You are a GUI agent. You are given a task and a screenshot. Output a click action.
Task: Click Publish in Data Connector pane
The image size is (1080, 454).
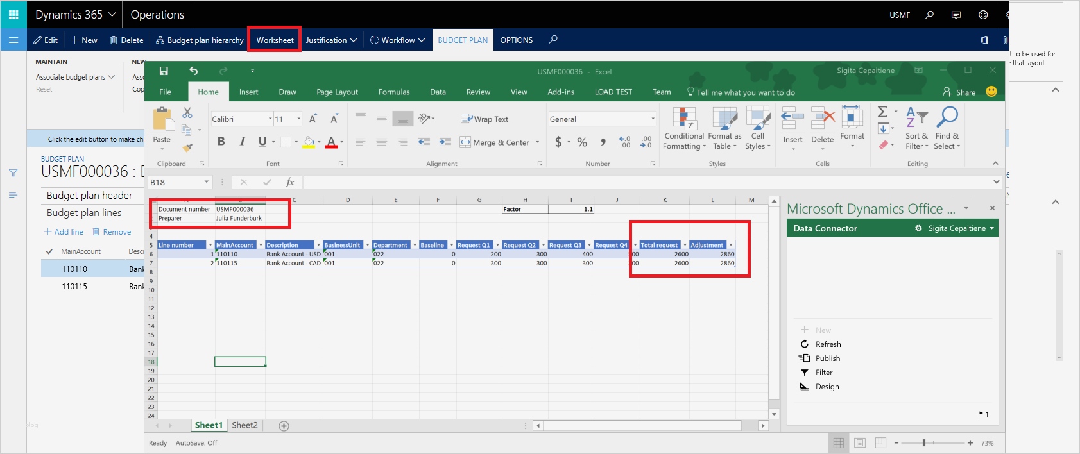[x=827, y=358]
